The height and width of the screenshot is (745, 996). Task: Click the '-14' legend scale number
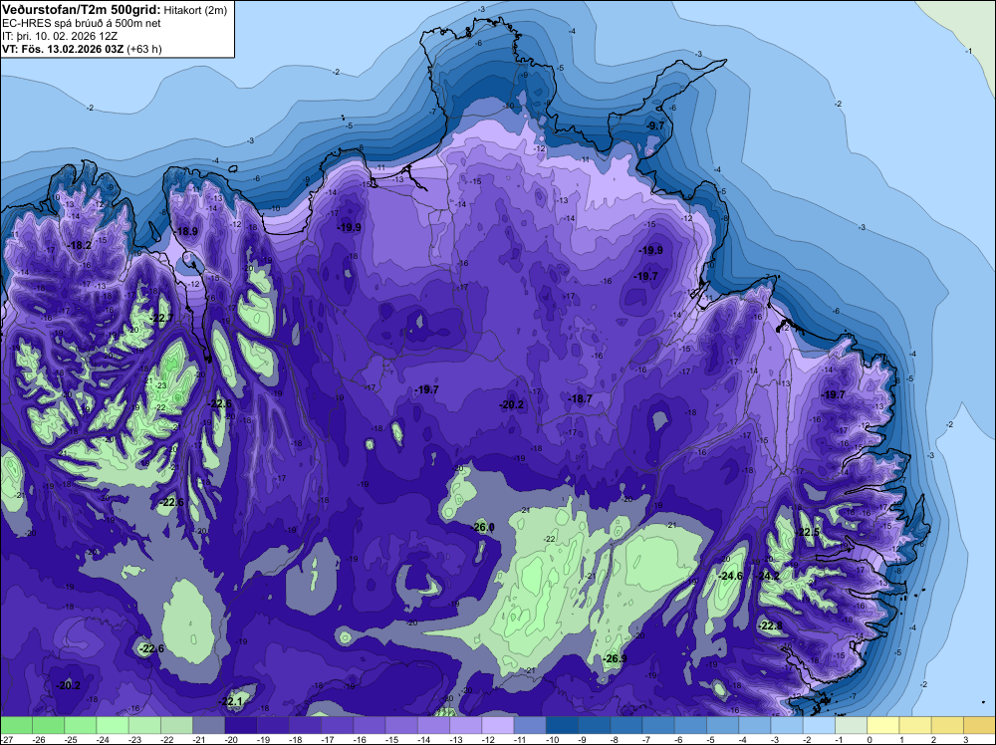point(424,739)
